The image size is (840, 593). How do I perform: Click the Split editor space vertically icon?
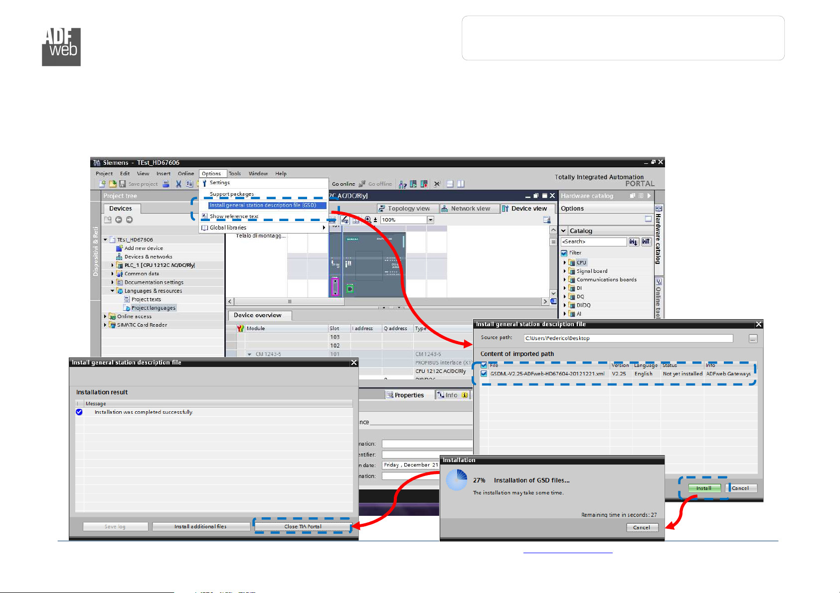(x=461, y=184)
